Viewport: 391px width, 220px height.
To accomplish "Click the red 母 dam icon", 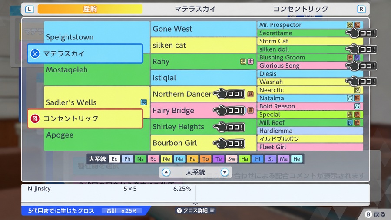I will tap(35, 118).
